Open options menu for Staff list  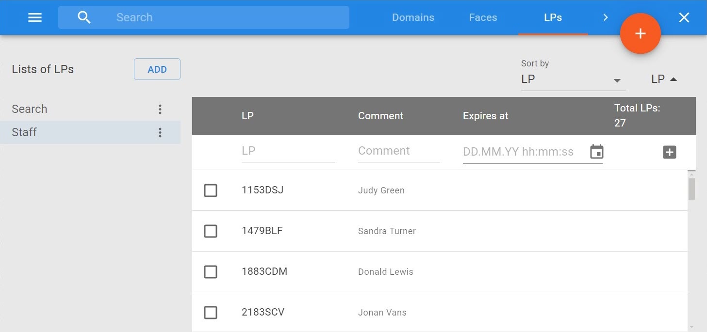pos(160,132)
